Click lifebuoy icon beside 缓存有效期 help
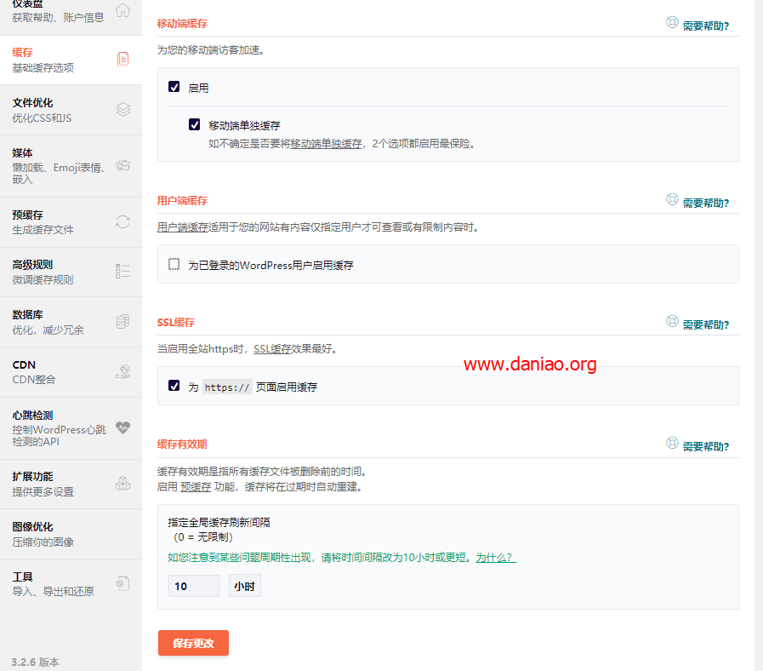Viewport: 763px width, 671px height. coord(672,443)
